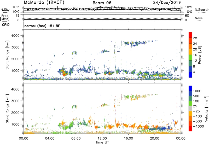Viewport: 209px width, 144px height.
Task: Click the "N.Sky" legend label
Action: [x=5, y=10]
